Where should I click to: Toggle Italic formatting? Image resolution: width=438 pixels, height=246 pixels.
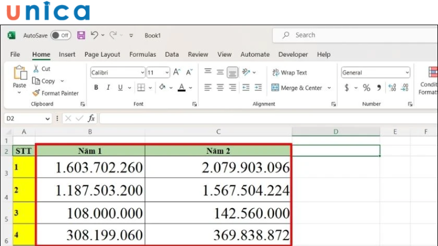click(107, 87)
